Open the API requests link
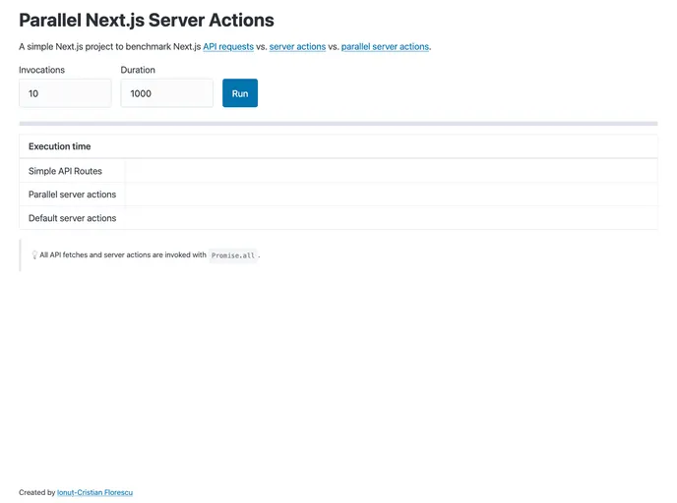 [x=228, y=46]
